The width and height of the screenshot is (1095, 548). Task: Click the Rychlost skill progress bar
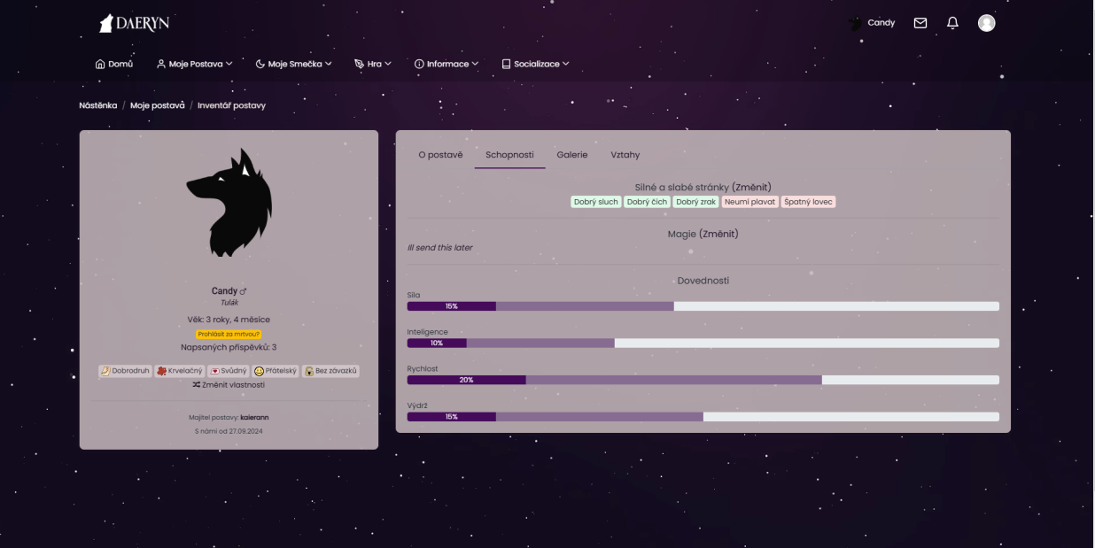click(x=703, y=380)
